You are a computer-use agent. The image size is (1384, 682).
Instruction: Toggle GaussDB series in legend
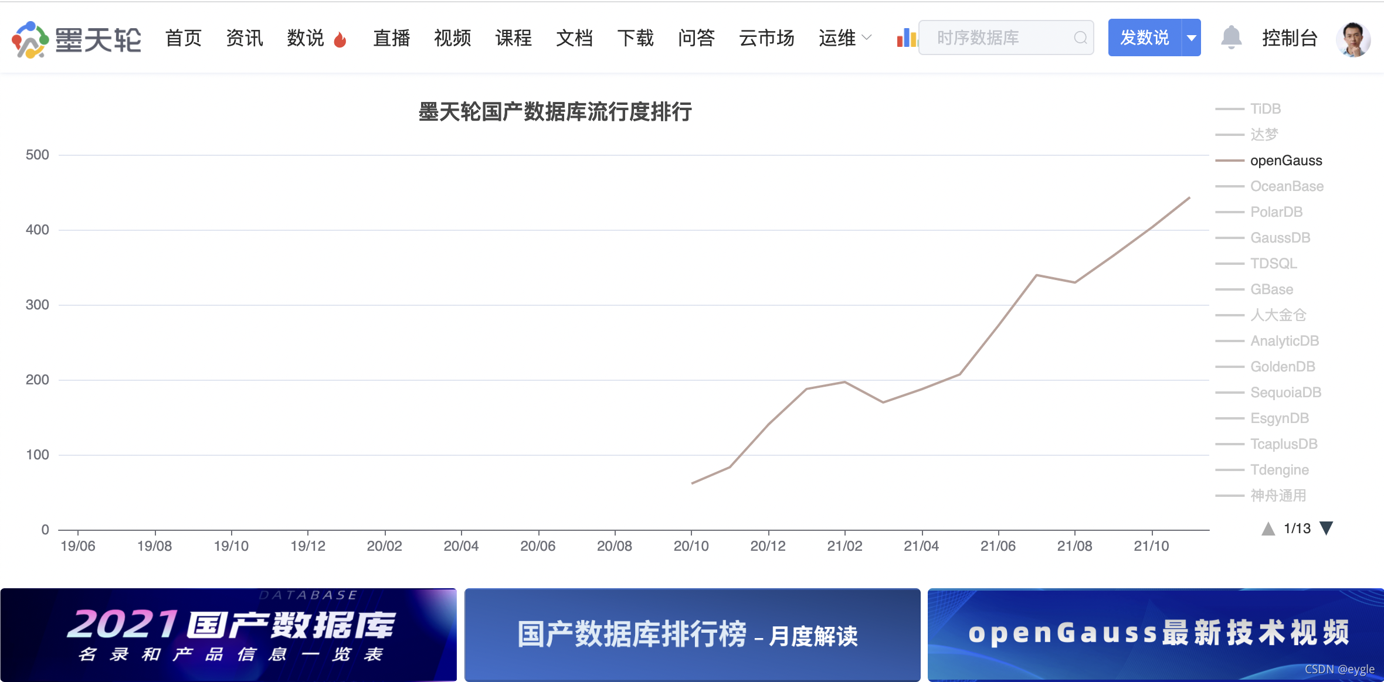point(1263,238)
